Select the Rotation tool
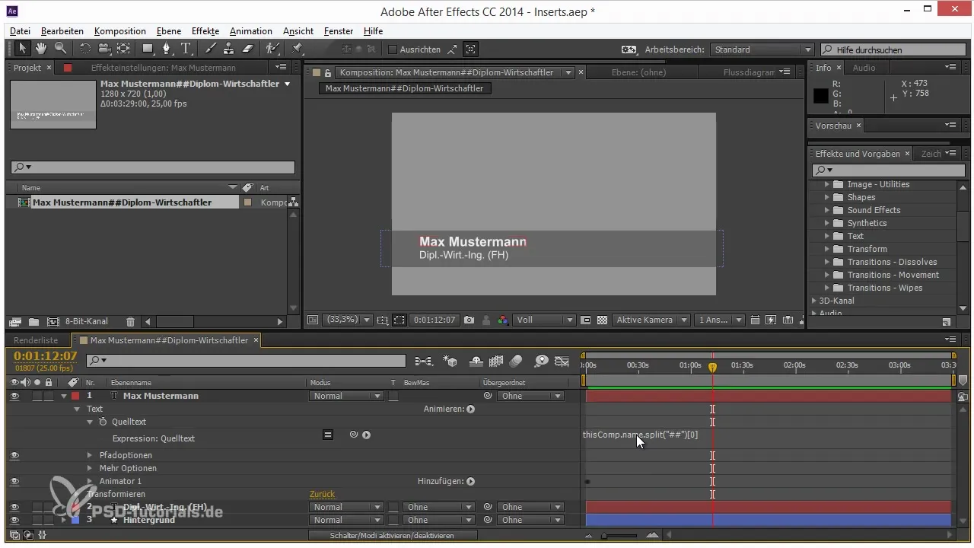This screenshot has width=974, height=548. [x=84, y=49]
